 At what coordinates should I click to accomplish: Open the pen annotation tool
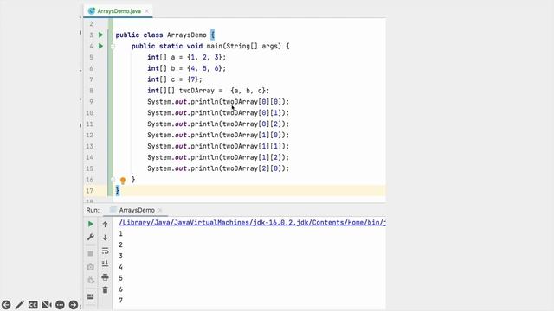point(19,305)
